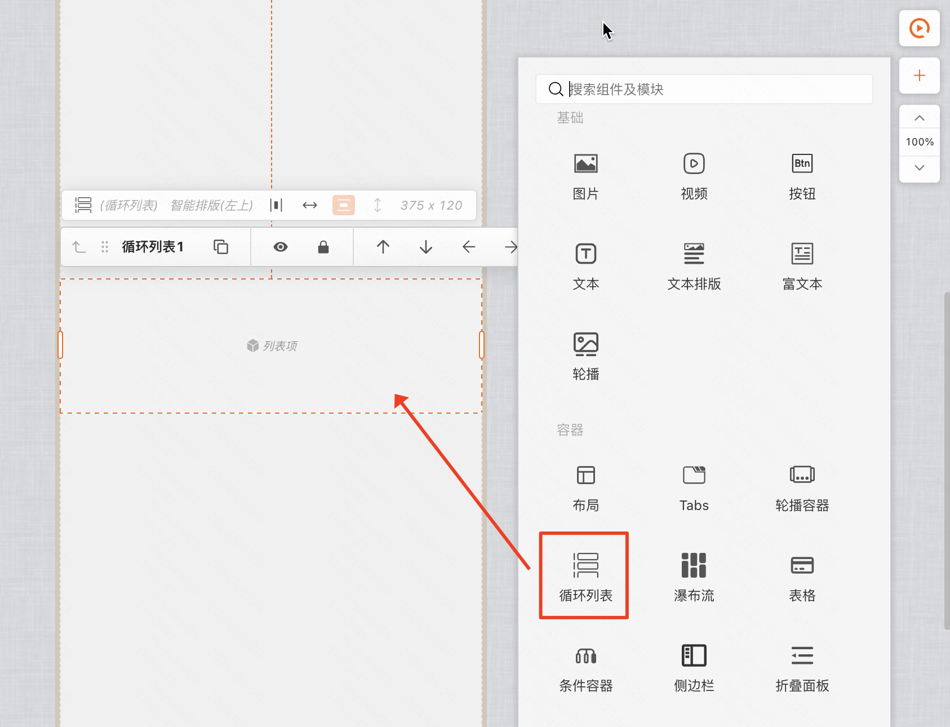Toggle the horizontal width stretch icon
Image resolution: width=950 pixels, height=727 pixels.
[309, 205]
